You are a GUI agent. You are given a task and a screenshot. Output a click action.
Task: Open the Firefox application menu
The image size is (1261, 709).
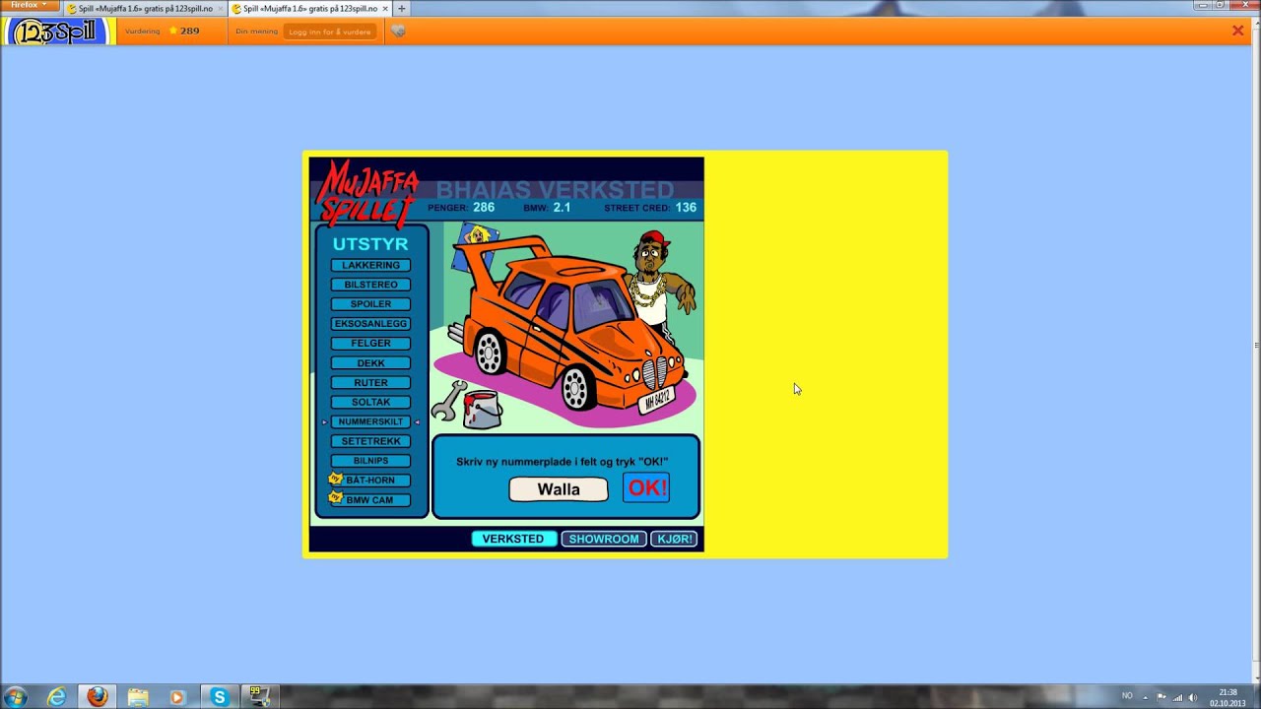29,6
